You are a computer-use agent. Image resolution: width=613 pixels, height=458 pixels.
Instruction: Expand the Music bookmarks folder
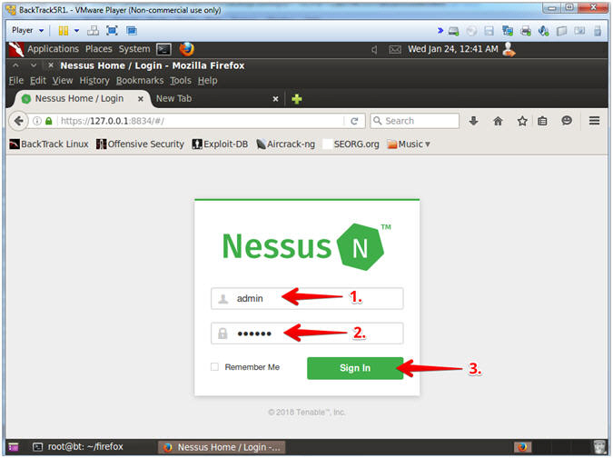coord(409,144)
